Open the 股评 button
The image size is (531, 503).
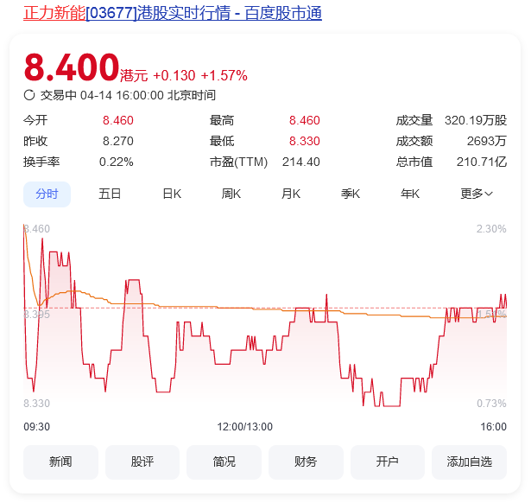142,462
